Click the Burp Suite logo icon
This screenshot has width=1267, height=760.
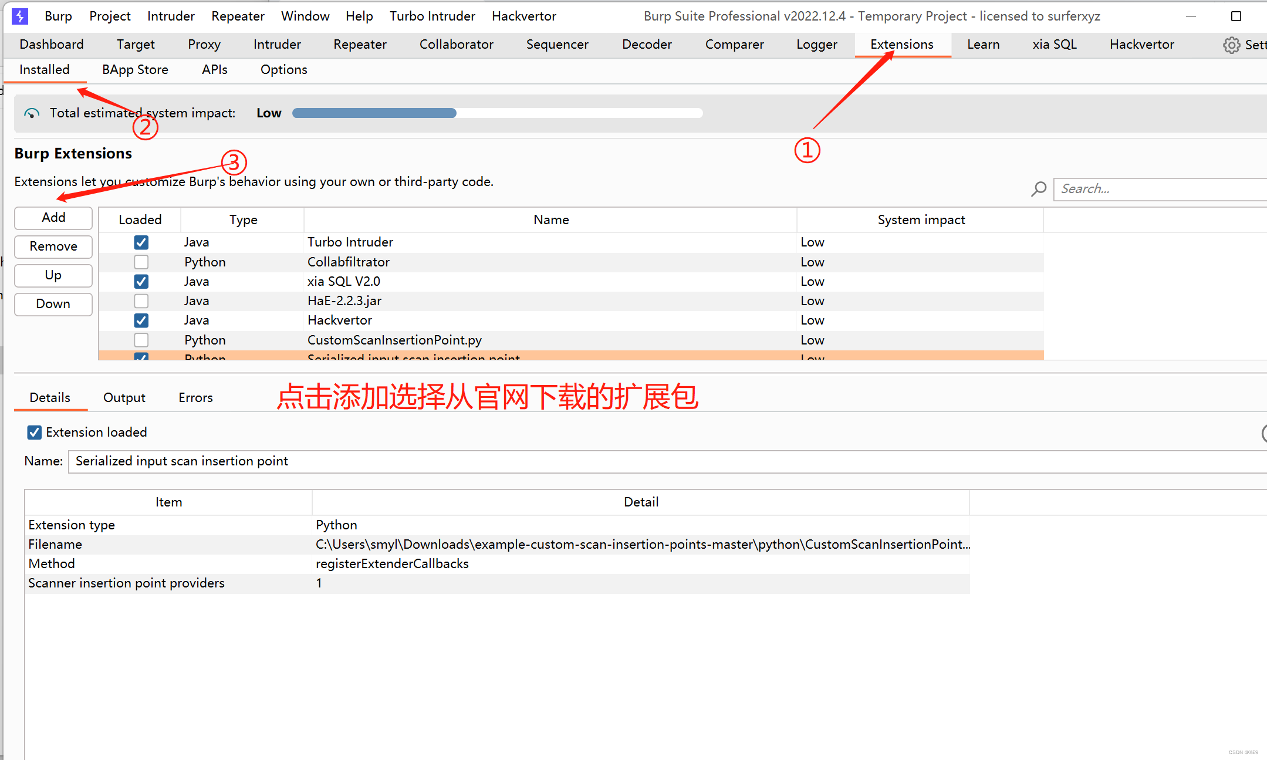[19, 16]
